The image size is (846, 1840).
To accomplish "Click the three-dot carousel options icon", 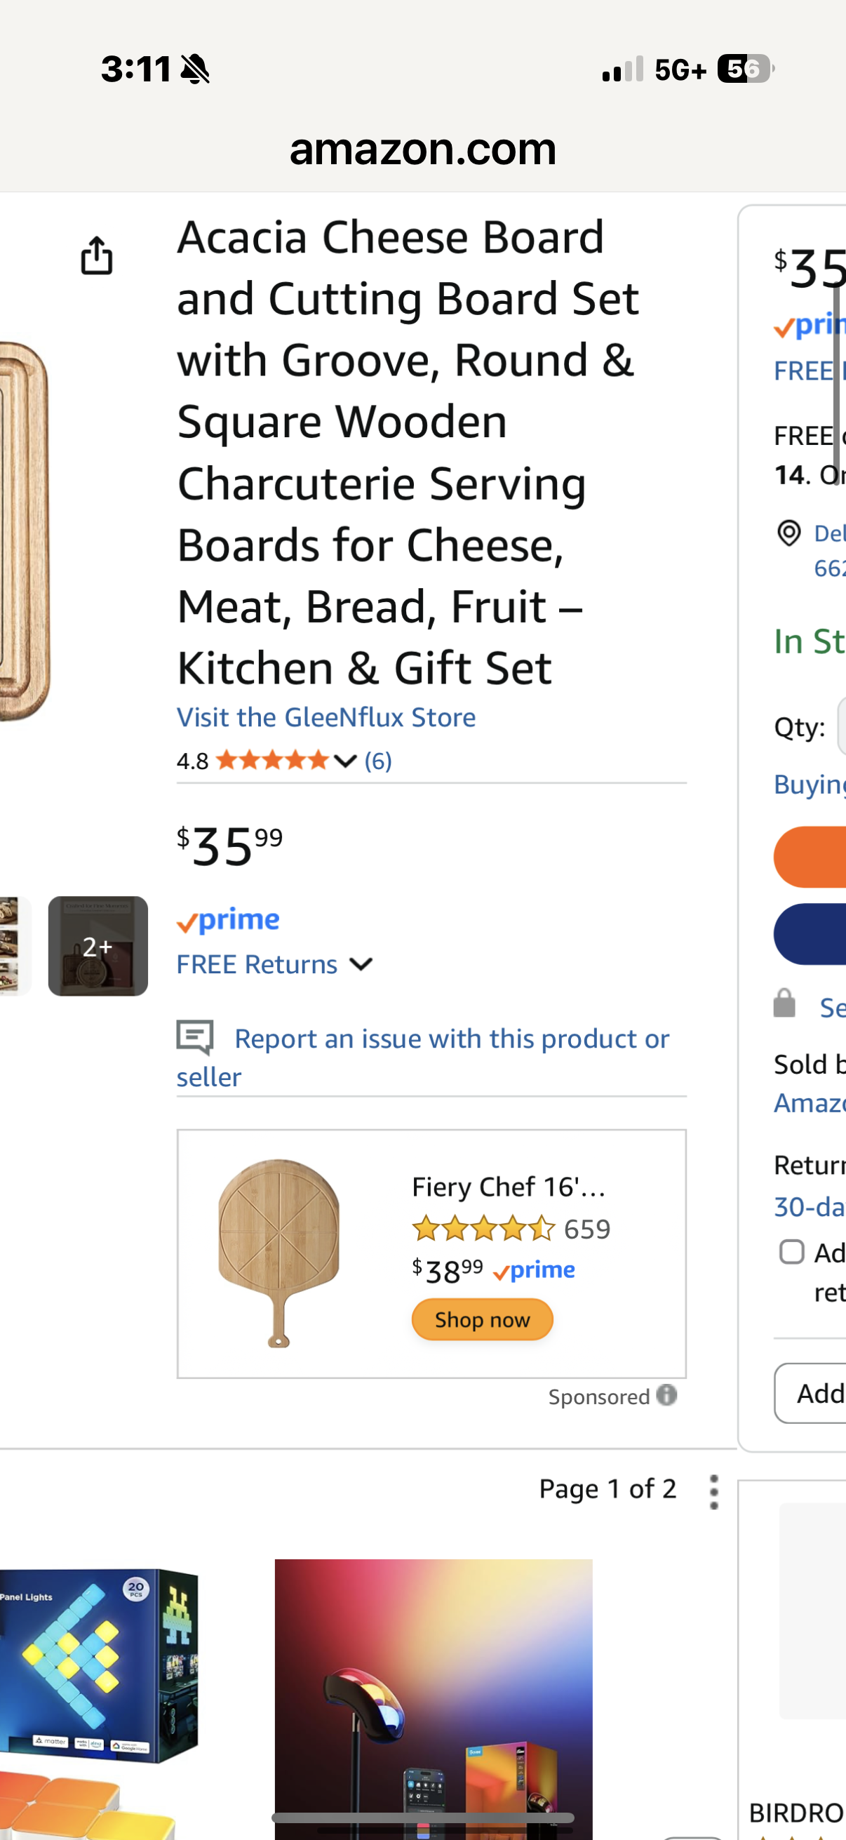I will (713, 1492).
